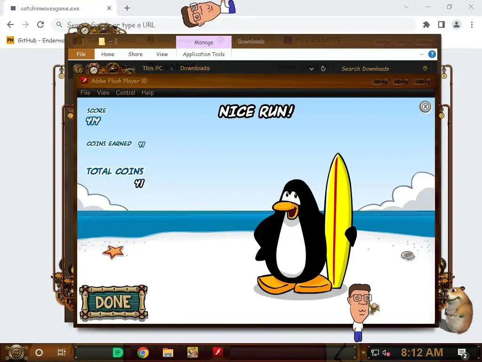Open the quick access toolbar dropdown arrow
Viewport: 482px width, 362px height.
click(110, 42)
